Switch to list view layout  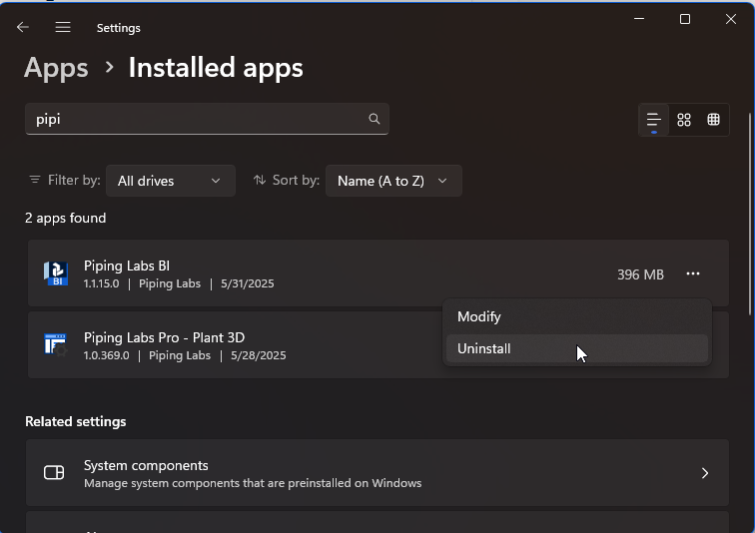(654, 120)
